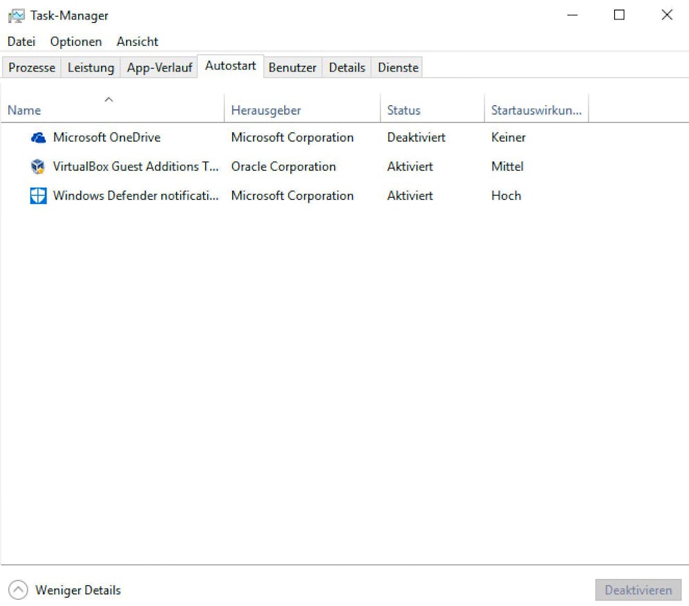This screenshot has height=606, width=689.
Task: Click the Weniger Details link text
Action: coord(78,590)
